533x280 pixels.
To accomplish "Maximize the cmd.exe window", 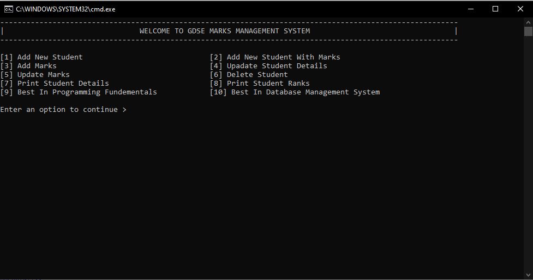I will [495, 9].
